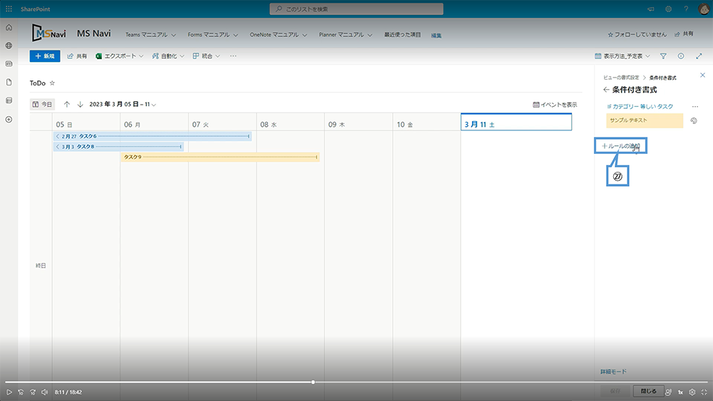This screenshot has height=401, width=713.
Task: Toggle フォローしていません follow star
Action: click(637, 34)
